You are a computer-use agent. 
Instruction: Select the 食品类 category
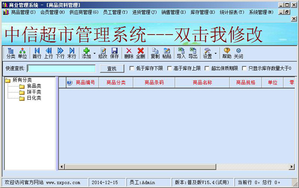(34, 86)
